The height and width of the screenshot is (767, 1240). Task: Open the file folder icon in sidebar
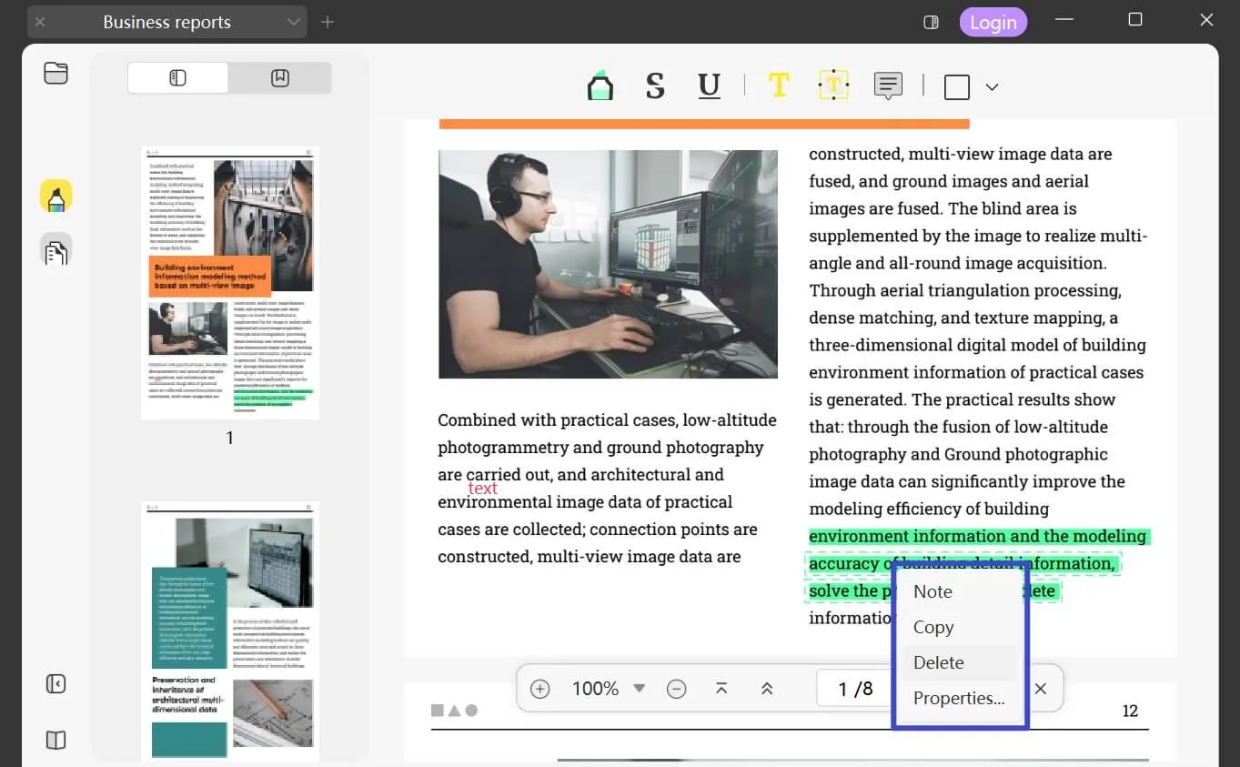coord(55,74)
